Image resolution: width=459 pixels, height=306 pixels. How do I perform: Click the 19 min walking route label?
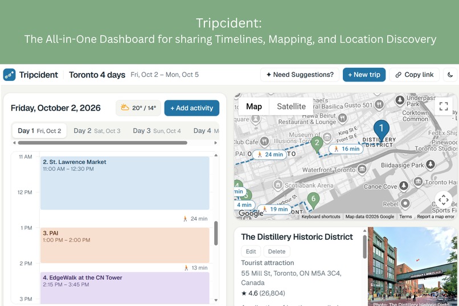(274, 209)
